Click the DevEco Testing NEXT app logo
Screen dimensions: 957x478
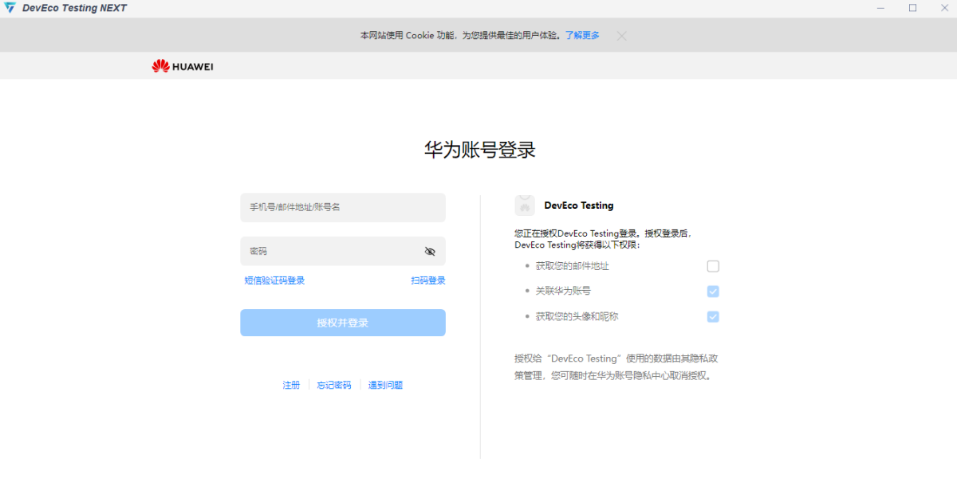click(x=10, y=8)
